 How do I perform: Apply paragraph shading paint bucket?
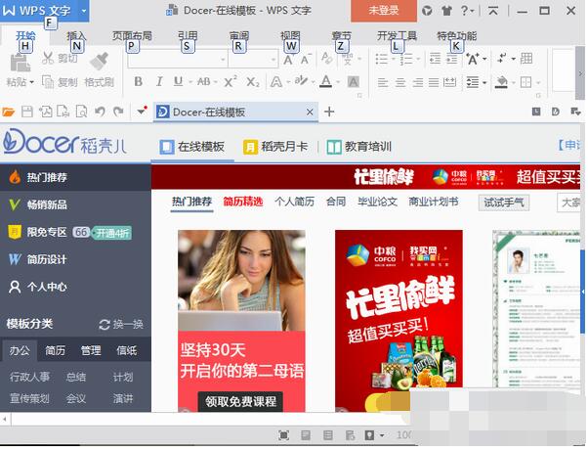click(x=501, y=82)
